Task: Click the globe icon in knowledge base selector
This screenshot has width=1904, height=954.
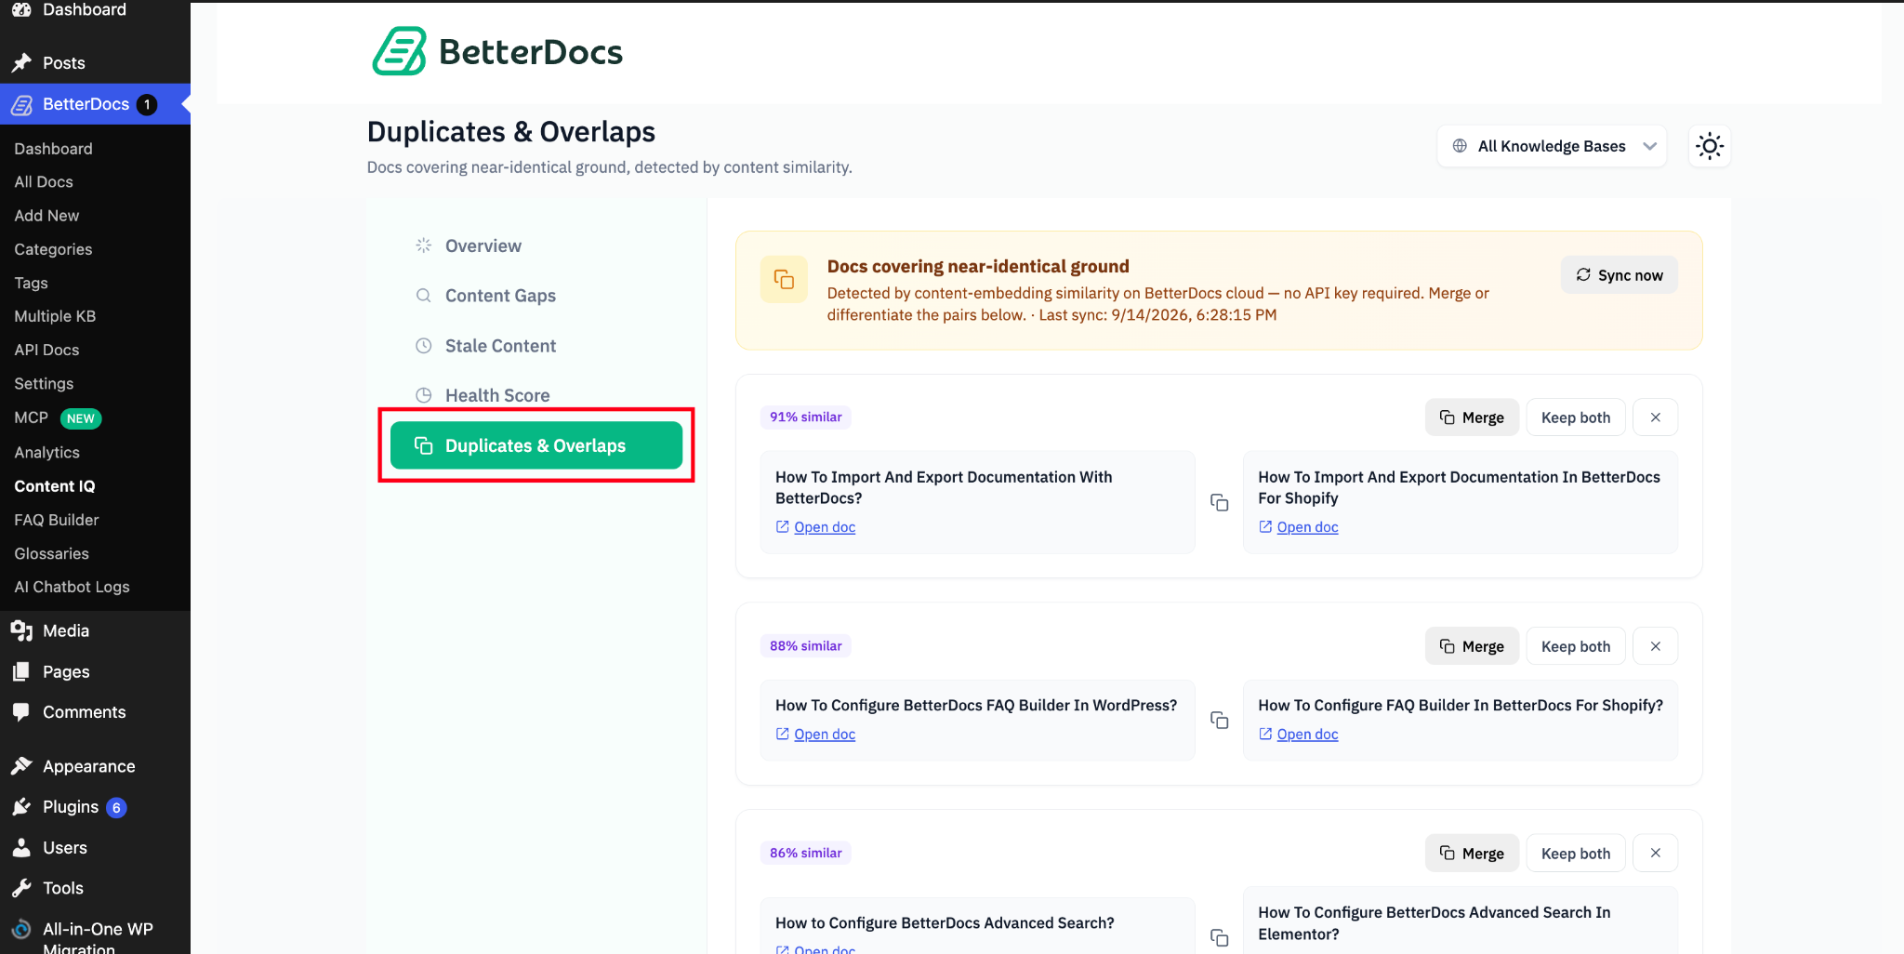Action: pyautogui.click(x=1460, y=146)
